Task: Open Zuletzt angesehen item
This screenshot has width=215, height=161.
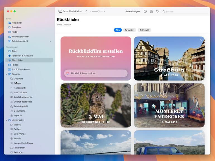Action: (x=29, y=97)
